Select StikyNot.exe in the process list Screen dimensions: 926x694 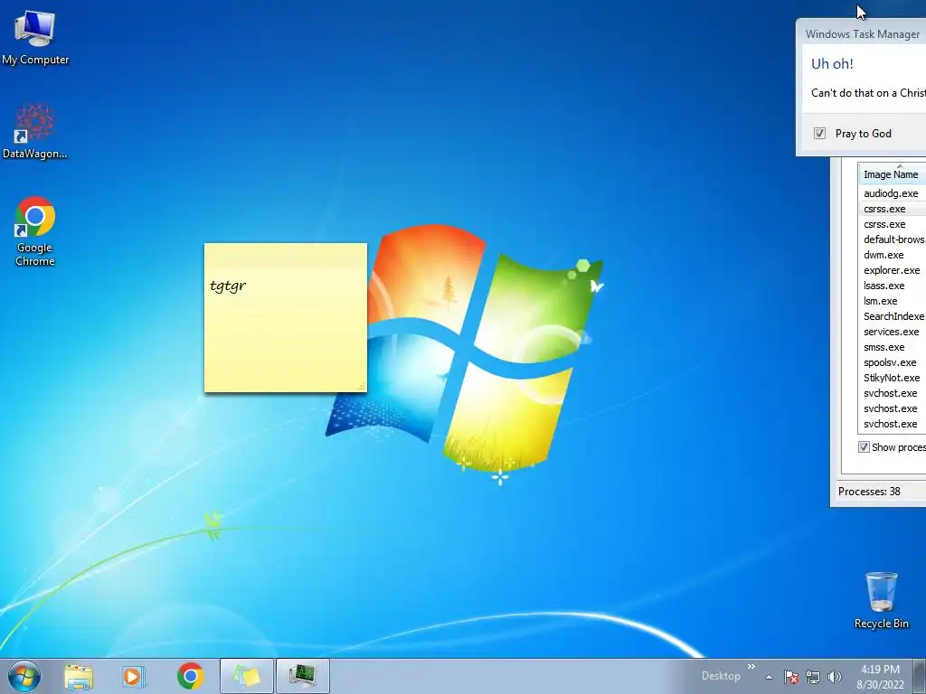click(x=892, y=378)
